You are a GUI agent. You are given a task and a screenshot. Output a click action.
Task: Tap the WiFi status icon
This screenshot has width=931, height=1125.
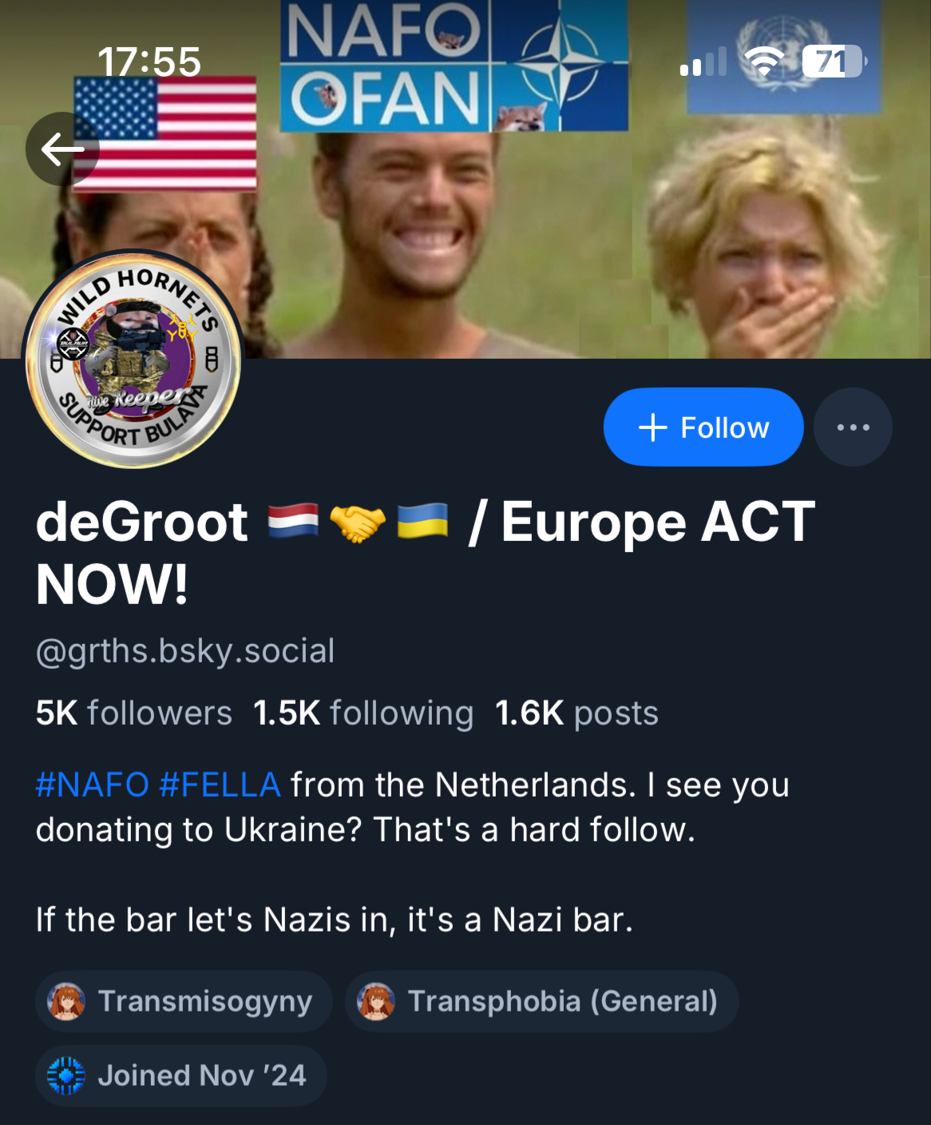[x=763, y=61]
